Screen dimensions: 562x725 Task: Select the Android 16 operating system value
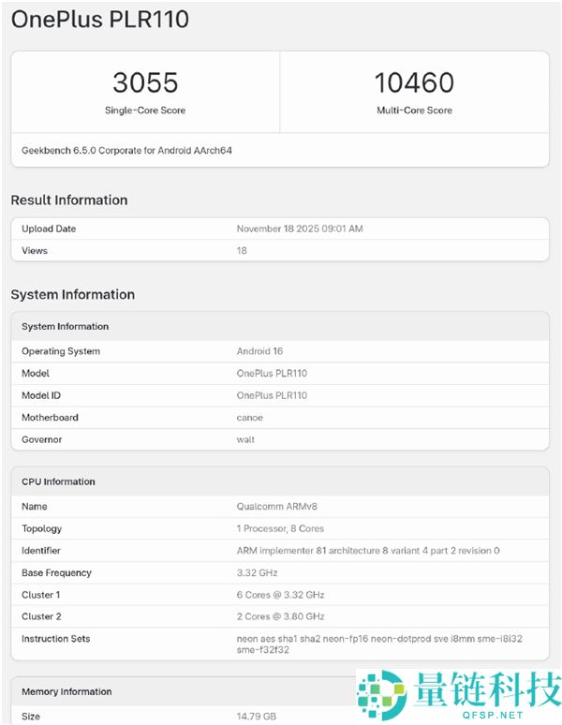260,351
